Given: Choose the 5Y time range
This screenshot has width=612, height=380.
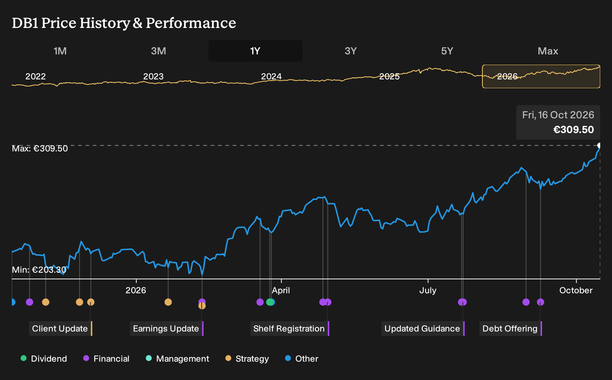Looking at the screenshot, I should tap(447, 51).
